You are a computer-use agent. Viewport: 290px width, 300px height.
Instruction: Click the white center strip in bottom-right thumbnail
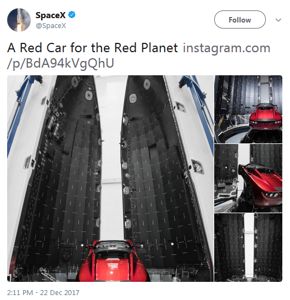coord(249,245)
